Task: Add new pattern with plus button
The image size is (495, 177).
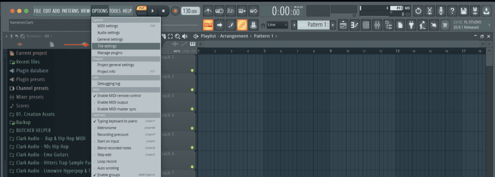Action: 333,25
